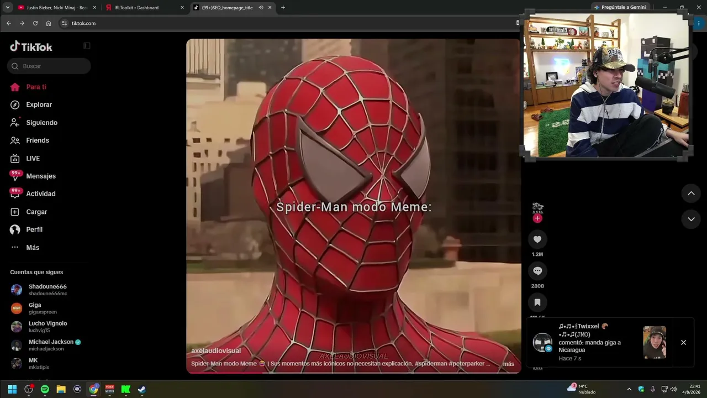Open Actividad icon with 99+ badge
Image resolution: width=707 pixels, height=398 pixels.
[15, 193]
